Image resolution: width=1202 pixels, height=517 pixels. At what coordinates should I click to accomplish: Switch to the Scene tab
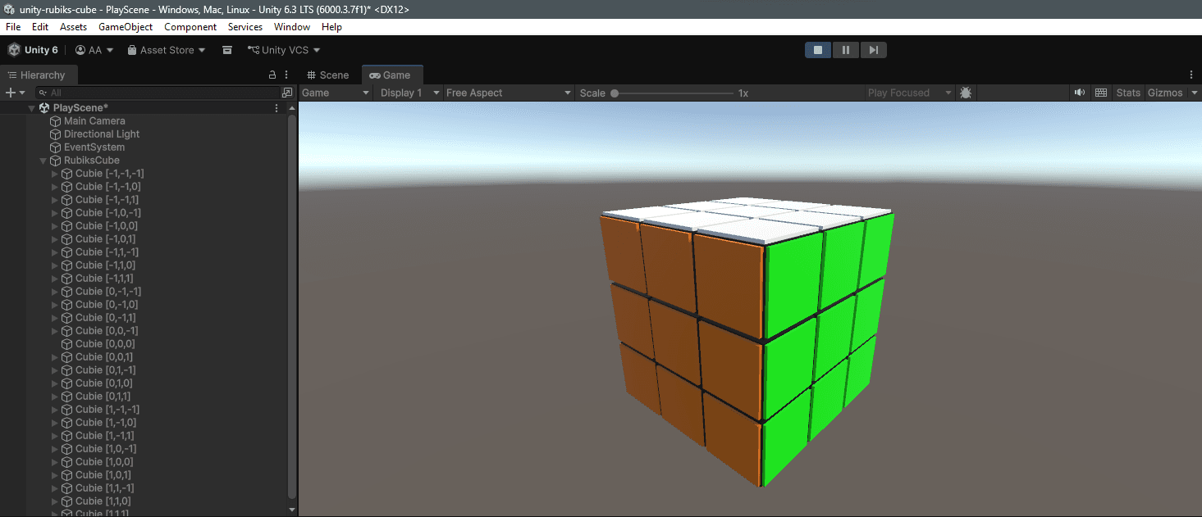point(329,75)
